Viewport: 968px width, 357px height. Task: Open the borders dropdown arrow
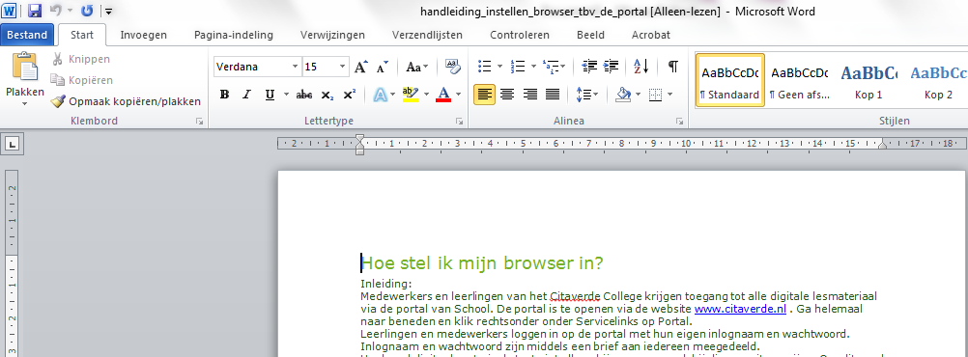669,95
